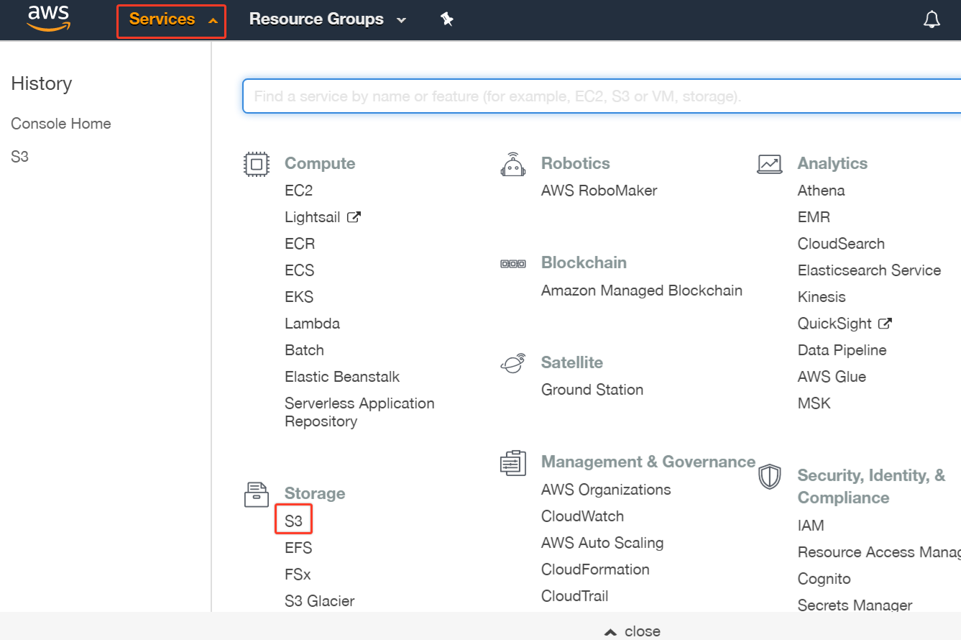
Task: Open Secrets Manager
Action: pos(855,605)
